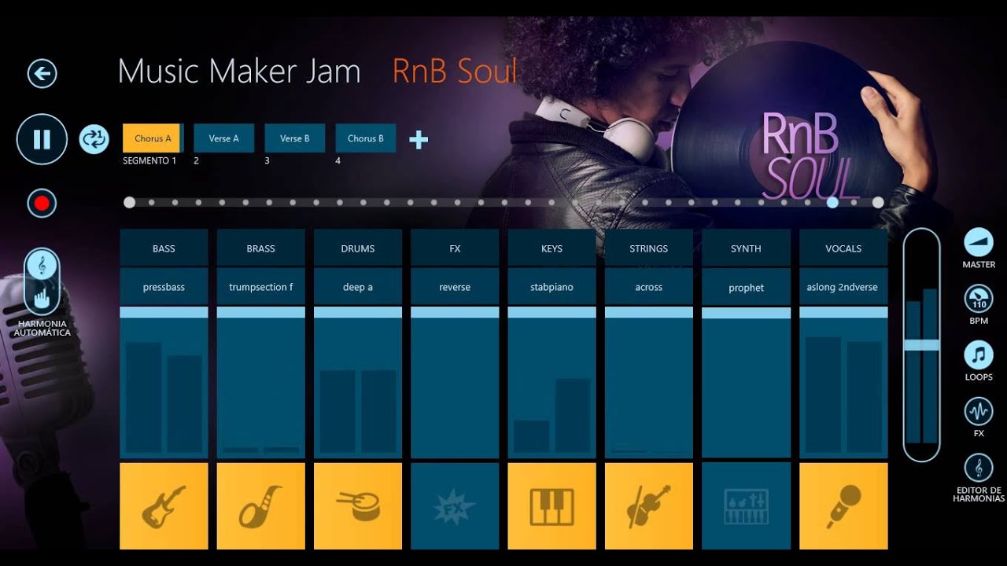Toggle Harmonia Automática switch
1007x566 pixels.
tap(42, 281)
